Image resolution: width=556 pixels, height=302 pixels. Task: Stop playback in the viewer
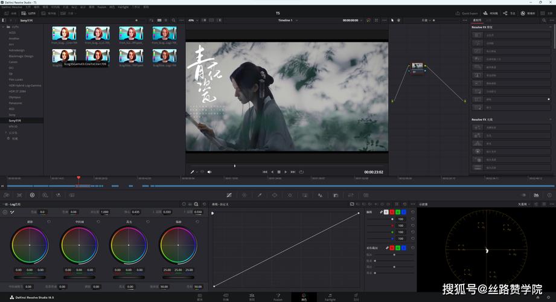tap(279, 172)
